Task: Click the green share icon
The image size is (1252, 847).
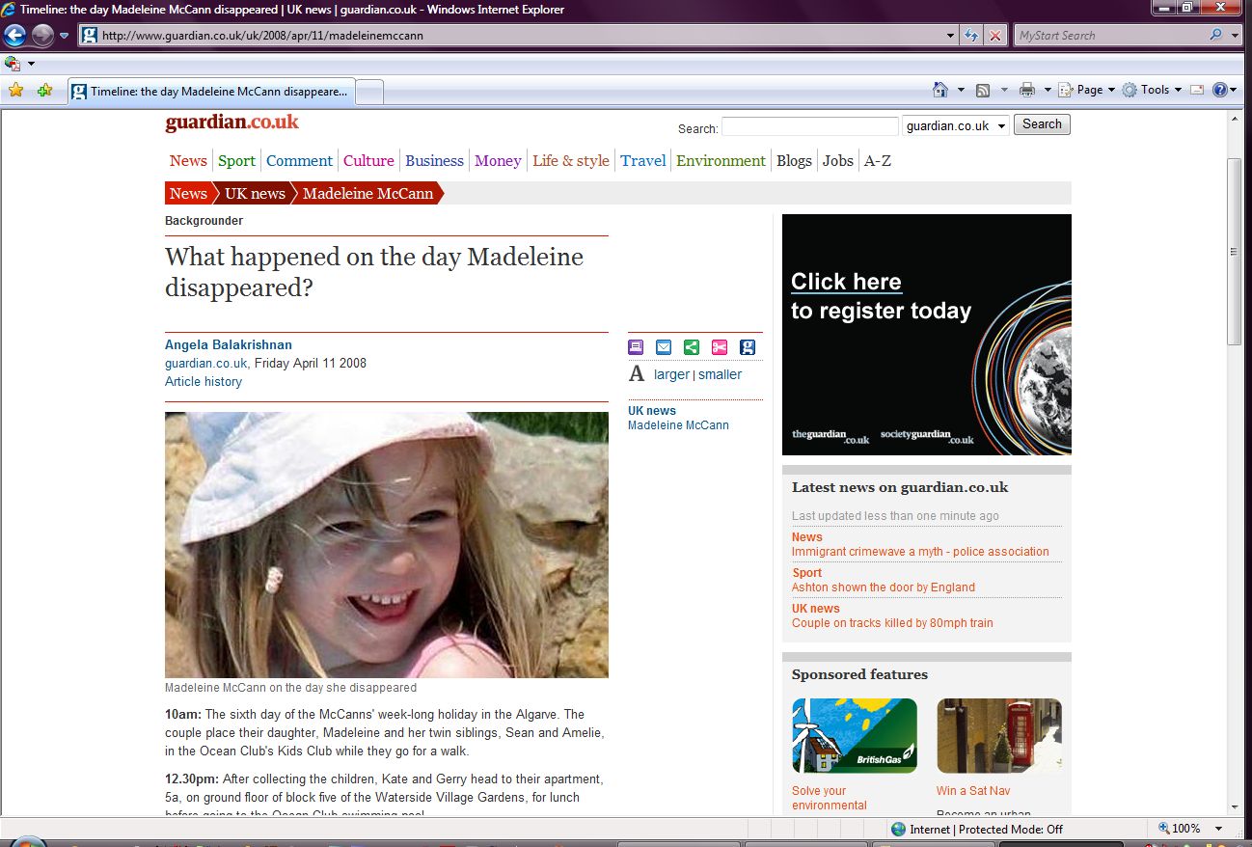Action: coord(692,347)
